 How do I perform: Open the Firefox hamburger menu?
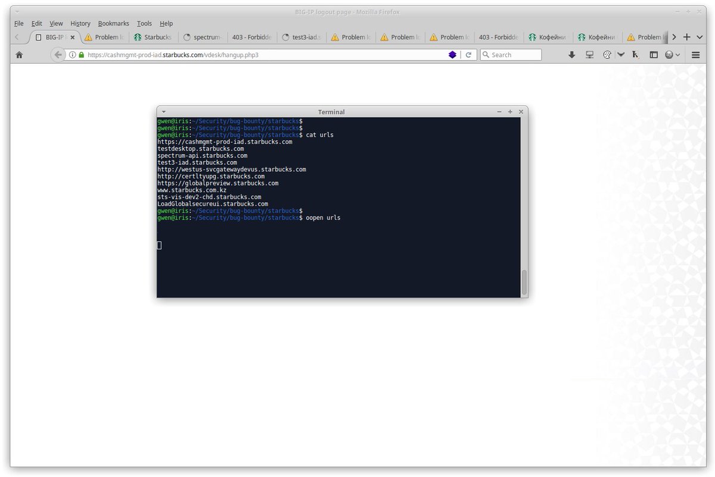click(695, 55)
